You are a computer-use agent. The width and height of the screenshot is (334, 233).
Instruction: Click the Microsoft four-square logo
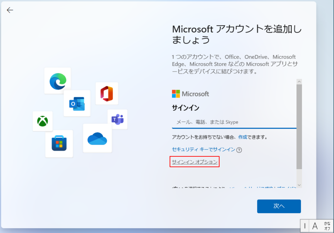click(x=176, y=94)
